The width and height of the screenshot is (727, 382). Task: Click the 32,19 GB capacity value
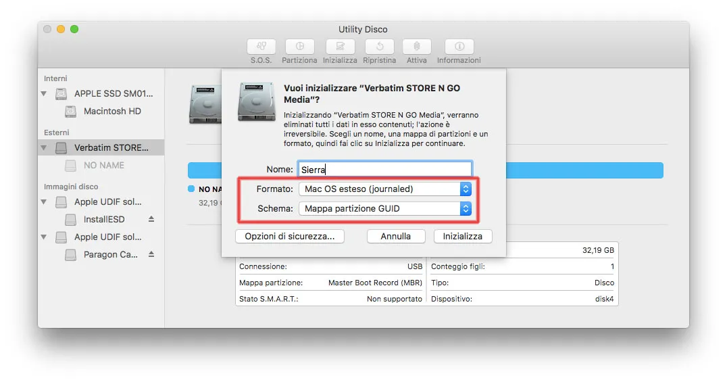(x=598, y=250)
